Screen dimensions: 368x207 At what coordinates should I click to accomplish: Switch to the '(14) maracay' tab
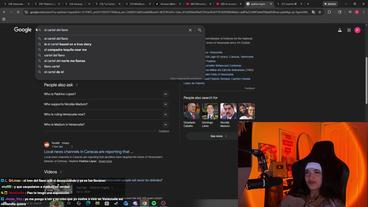78,4
